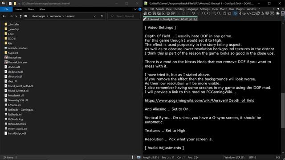Image resolution: width=285 pixels, height=160 pixels.
Task: Click Undo arrow icon in Notepad++
Action: click(x=194, y=13)
